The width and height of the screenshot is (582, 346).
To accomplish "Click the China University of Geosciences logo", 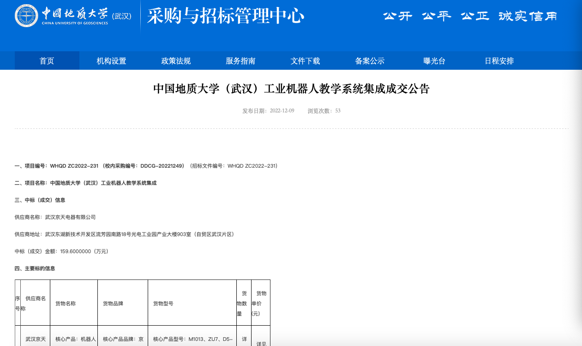I will click(73, 16).
